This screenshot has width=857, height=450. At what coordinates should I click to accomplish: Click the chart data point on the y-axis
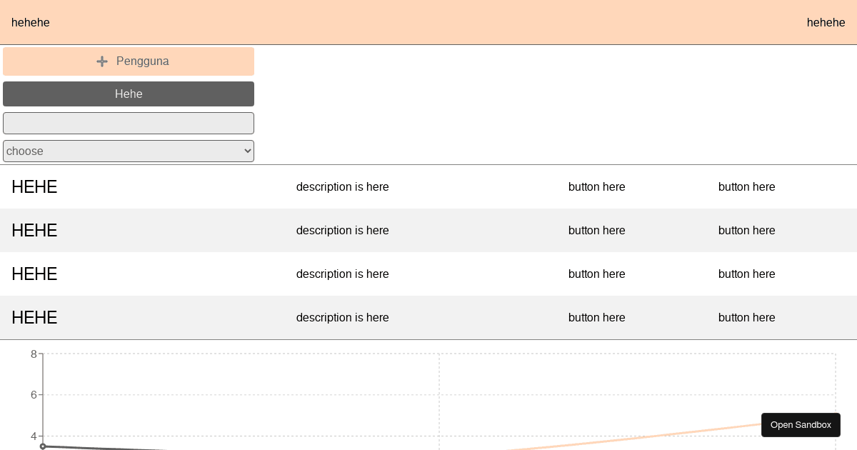click(43, 446)
